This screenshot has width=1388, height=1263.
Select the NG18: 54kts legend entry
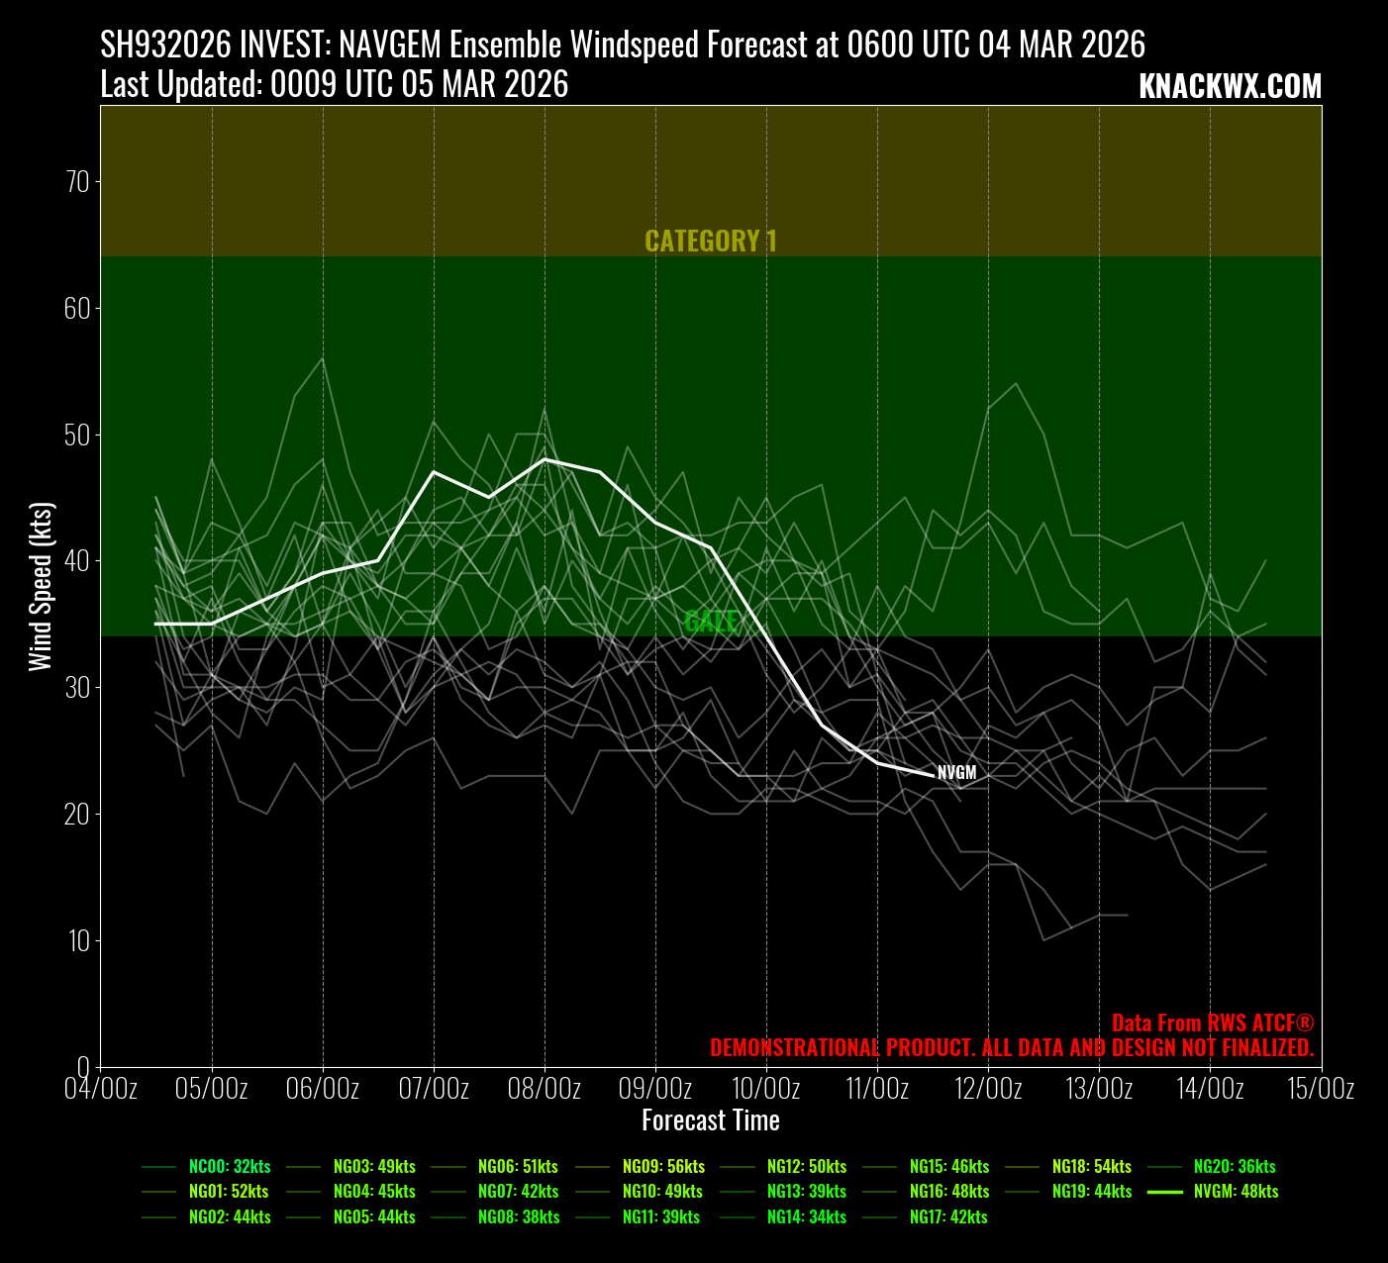[x=1091, y=1167]
